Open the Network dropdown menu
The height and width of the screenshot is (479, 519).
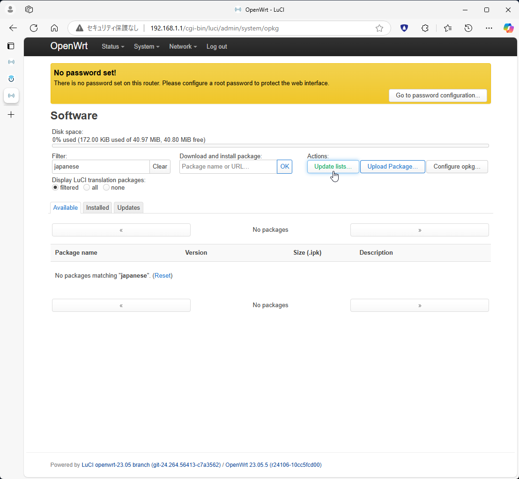coord(182,46)
